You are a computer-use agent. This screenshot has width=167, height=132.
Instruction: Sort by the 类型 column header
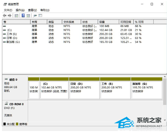click(x=54, y=22)
